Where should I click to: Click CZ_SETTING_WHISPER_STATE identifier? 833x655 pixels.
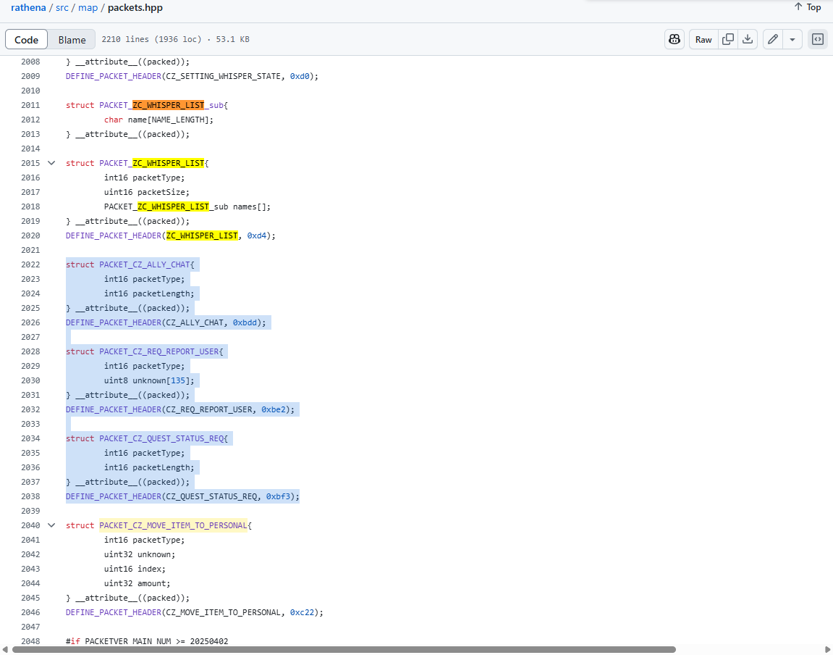[223, 77]
